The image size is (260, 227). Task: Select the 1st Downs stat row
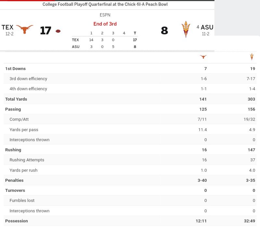(x=130, y=69)
